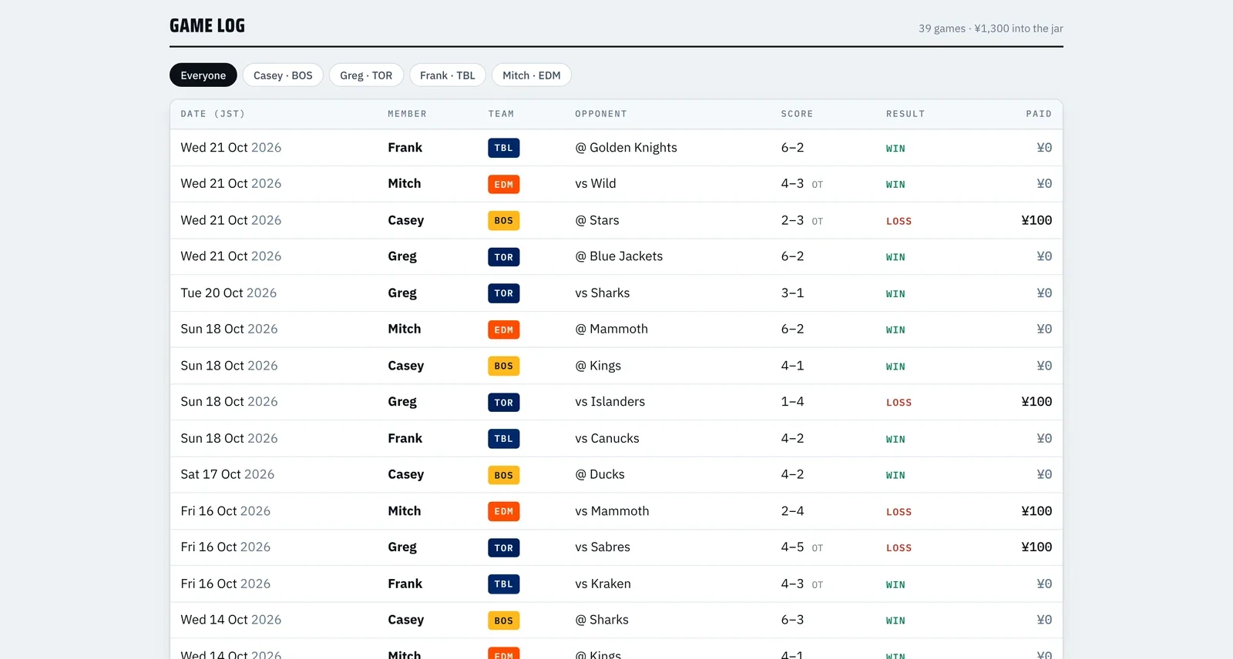The image size is (1233, 659).
Task: Click TOR badge in vs Sharks row
Action: click(504, 293)
